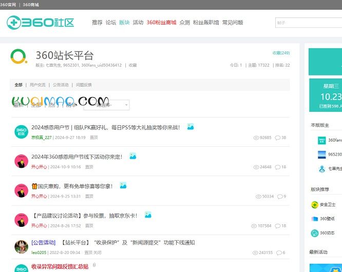Click views eye icon showing 92685

[256, 138]
